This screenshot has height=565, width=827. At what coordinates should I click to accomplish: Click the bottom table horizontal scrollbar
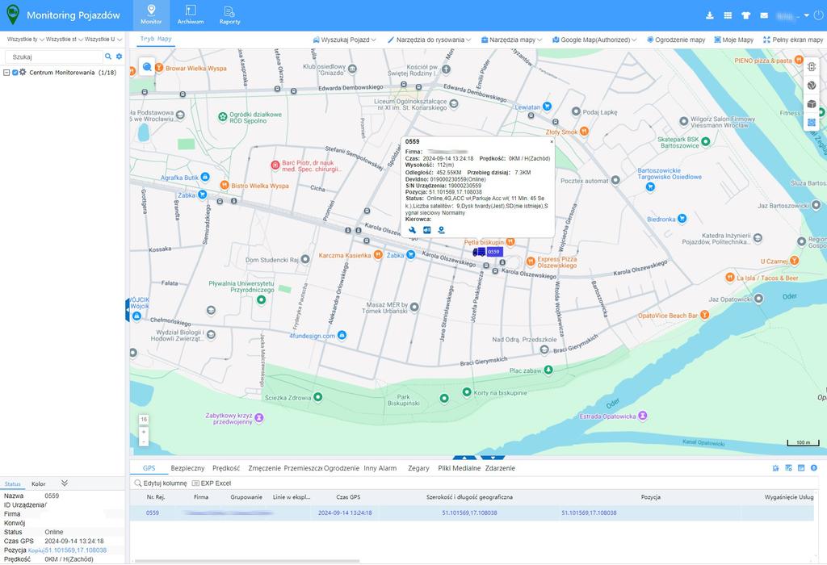247,561
